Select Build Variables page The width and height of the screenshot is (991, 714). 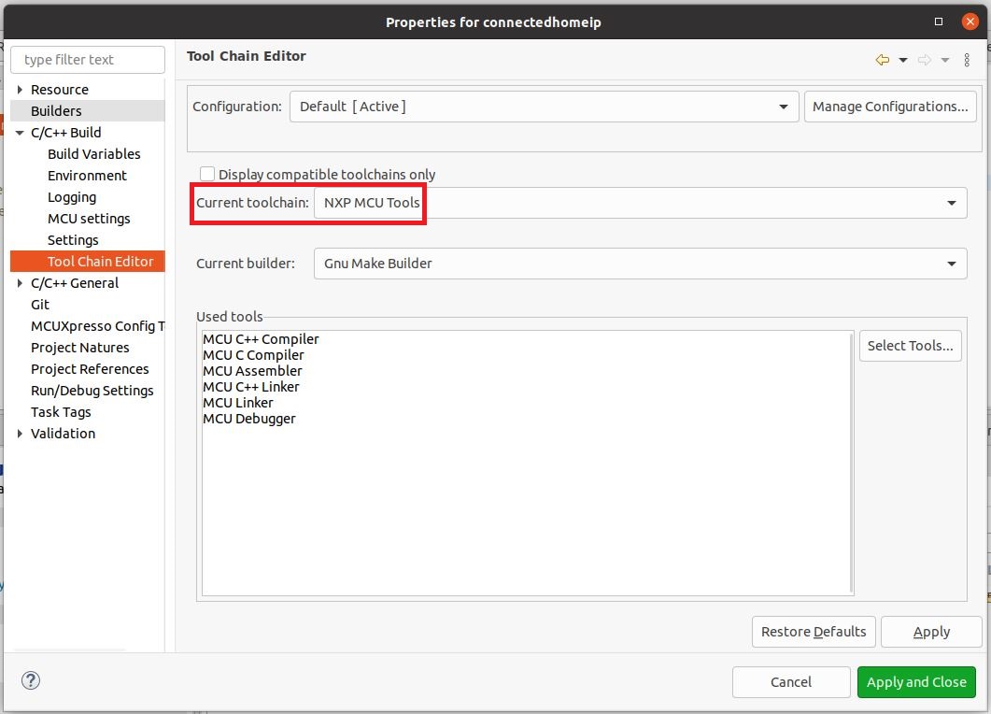tap(94, 153)
